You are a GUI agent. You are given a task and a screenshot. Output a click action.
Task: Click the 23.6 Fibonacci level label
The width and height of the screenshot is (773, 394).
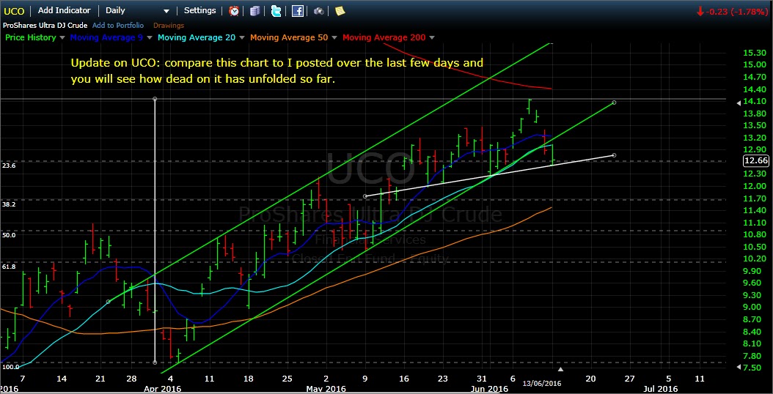click(x=9, y=166)
